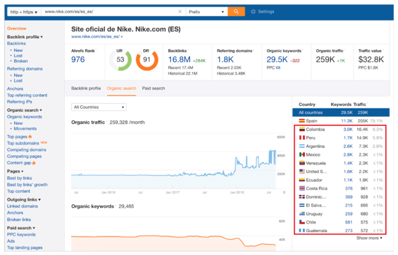The width and height of the screenshot is (398, 255).
Task: Open Competing pages link
Action: (x=24, y=156)
